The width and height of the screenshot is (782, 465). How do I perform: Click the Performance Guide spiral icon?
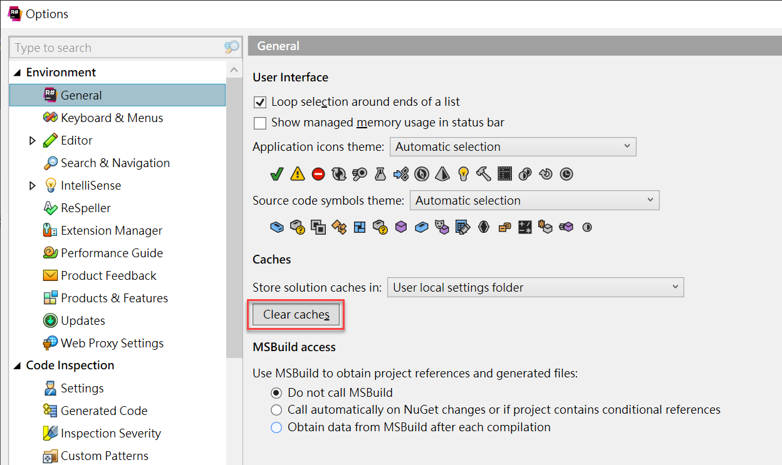49,253
